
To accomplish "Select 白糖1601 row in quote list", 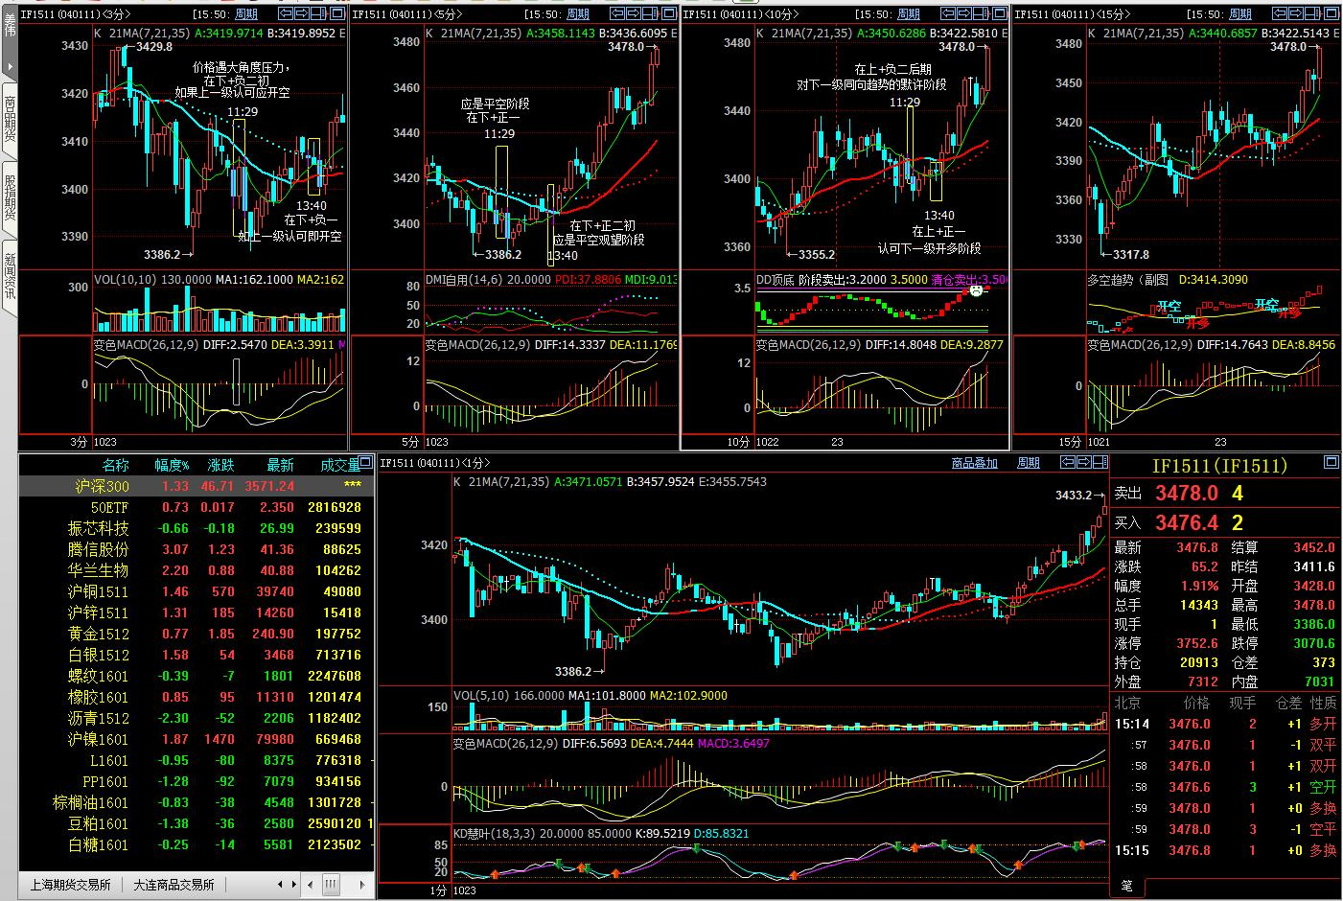I will click(x=197, y=844).
